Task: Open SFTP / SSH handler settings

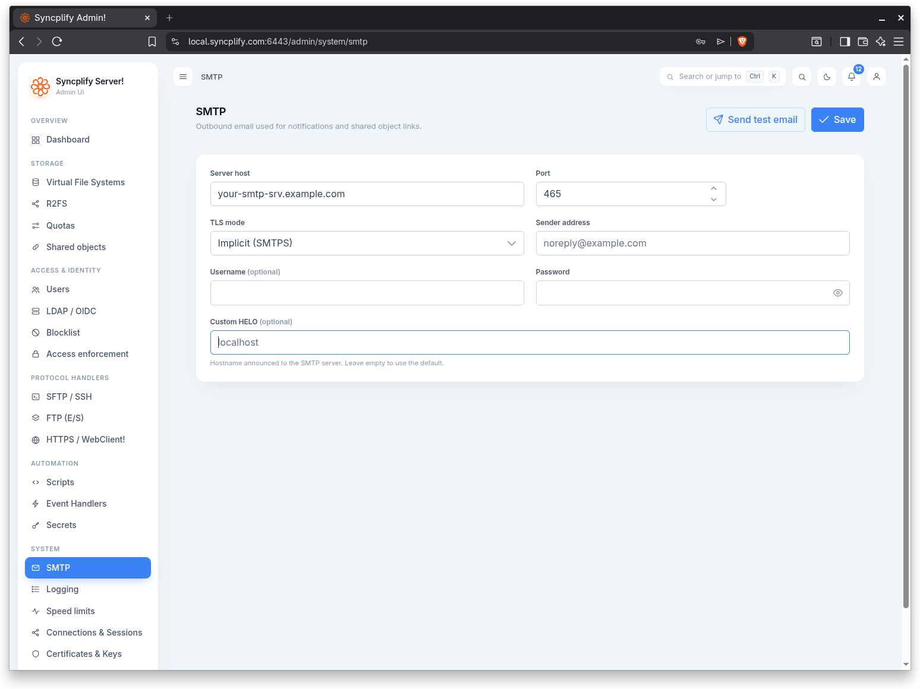Action: pyautogui.click(x=88, y=397)
